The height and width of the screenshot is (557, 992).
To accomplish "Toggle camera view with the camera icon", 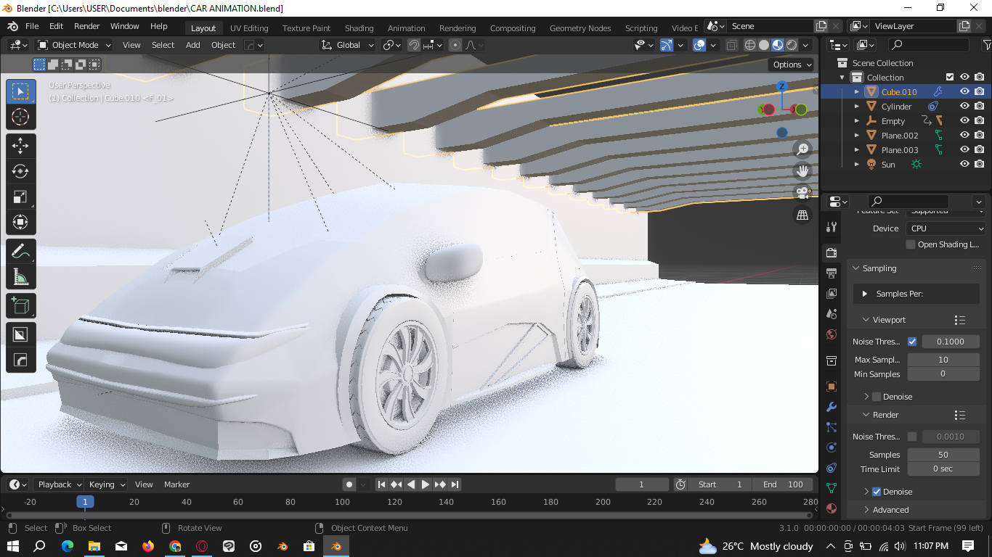I will tap(802, 193).
